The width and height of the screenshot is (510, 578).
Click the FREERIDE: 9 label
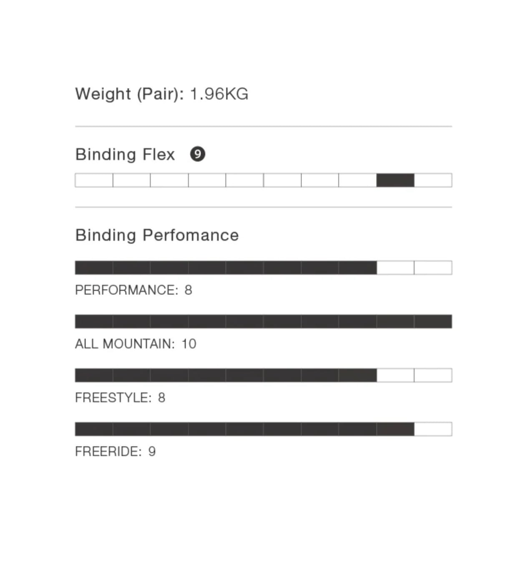coord(116,451)
